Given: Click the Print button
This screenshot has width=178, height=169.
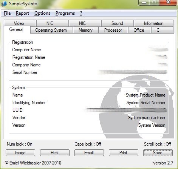Looking at the screenshot, I should click(x=124, y=153).
